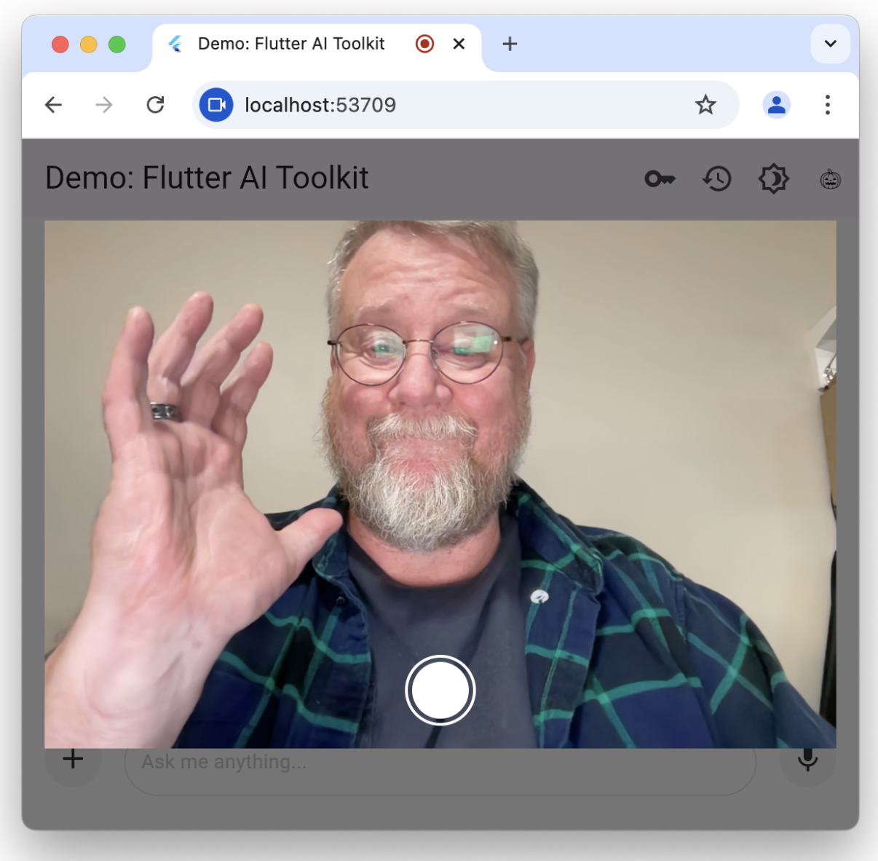The height and width of the screenshot is (861, 878).
Task: Open the browser address bar dropdown
Action: click(x=466, y=105)
